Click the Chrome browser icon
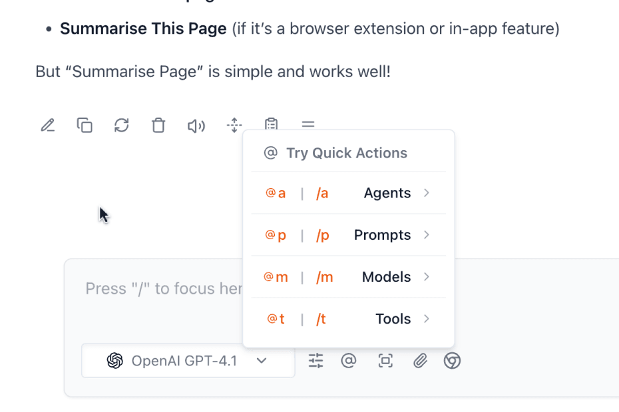619x412 pixels. click(453, 361)
